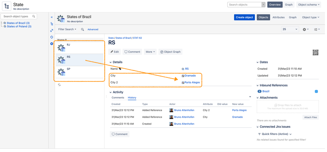Open the gear settings dropdown
The width and height of the screenshot is (327, 152).
[306, 29]
